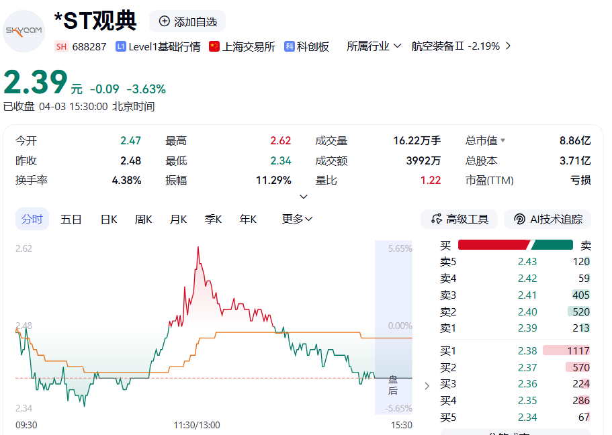Click the 科创板 badge icon
This screenshot has width=612, height=435.
(x=290, y=46)
